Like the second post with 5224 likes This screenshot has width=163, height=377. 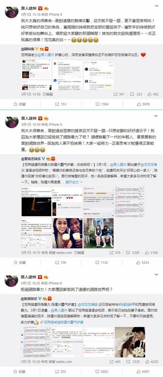143,262
